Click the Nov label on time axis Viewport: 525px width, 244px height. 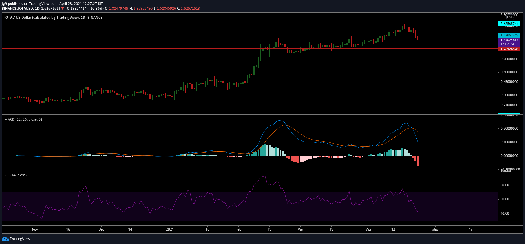35,229
